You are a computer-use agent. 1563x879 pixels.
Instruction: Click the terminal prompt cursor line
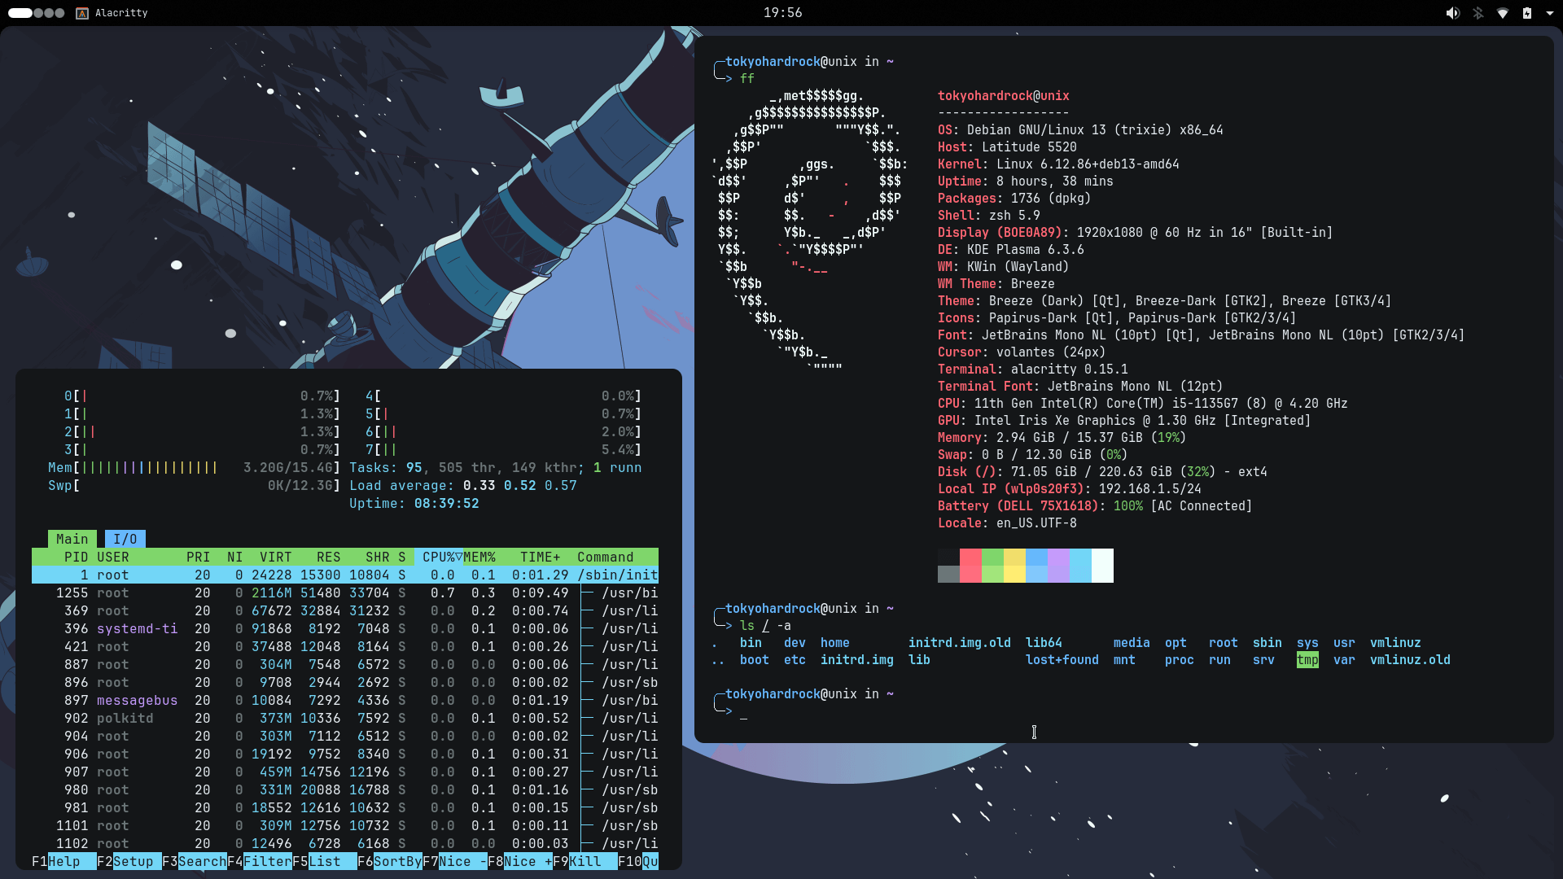coord(743,711)
